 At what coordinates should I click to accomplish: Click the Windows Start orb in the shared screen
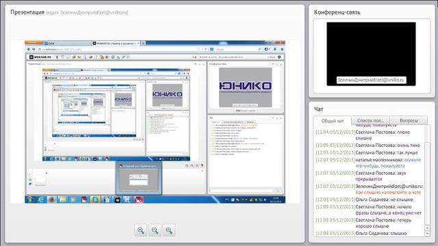click(30, 200)
